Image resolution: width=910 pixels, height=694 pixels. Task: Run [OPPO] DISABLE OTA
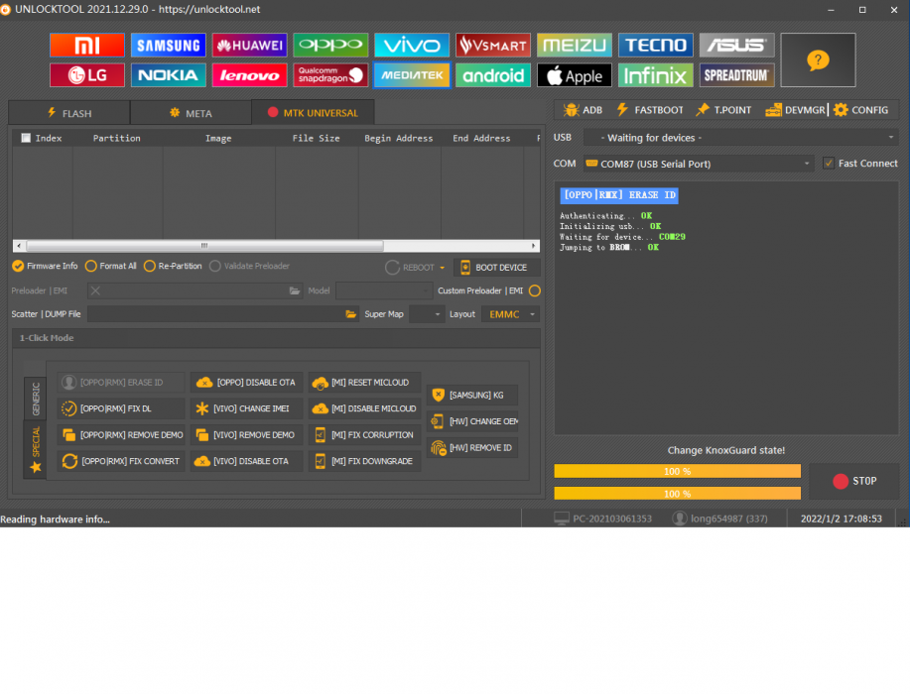[x=247, y=383]
